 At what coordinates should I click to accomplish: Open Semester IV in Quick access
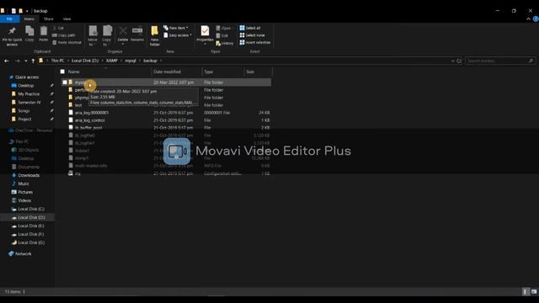pyautogui.click(x=29, y=103)
